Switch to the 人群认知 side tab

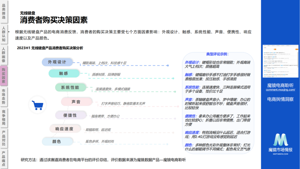(4, 34)
